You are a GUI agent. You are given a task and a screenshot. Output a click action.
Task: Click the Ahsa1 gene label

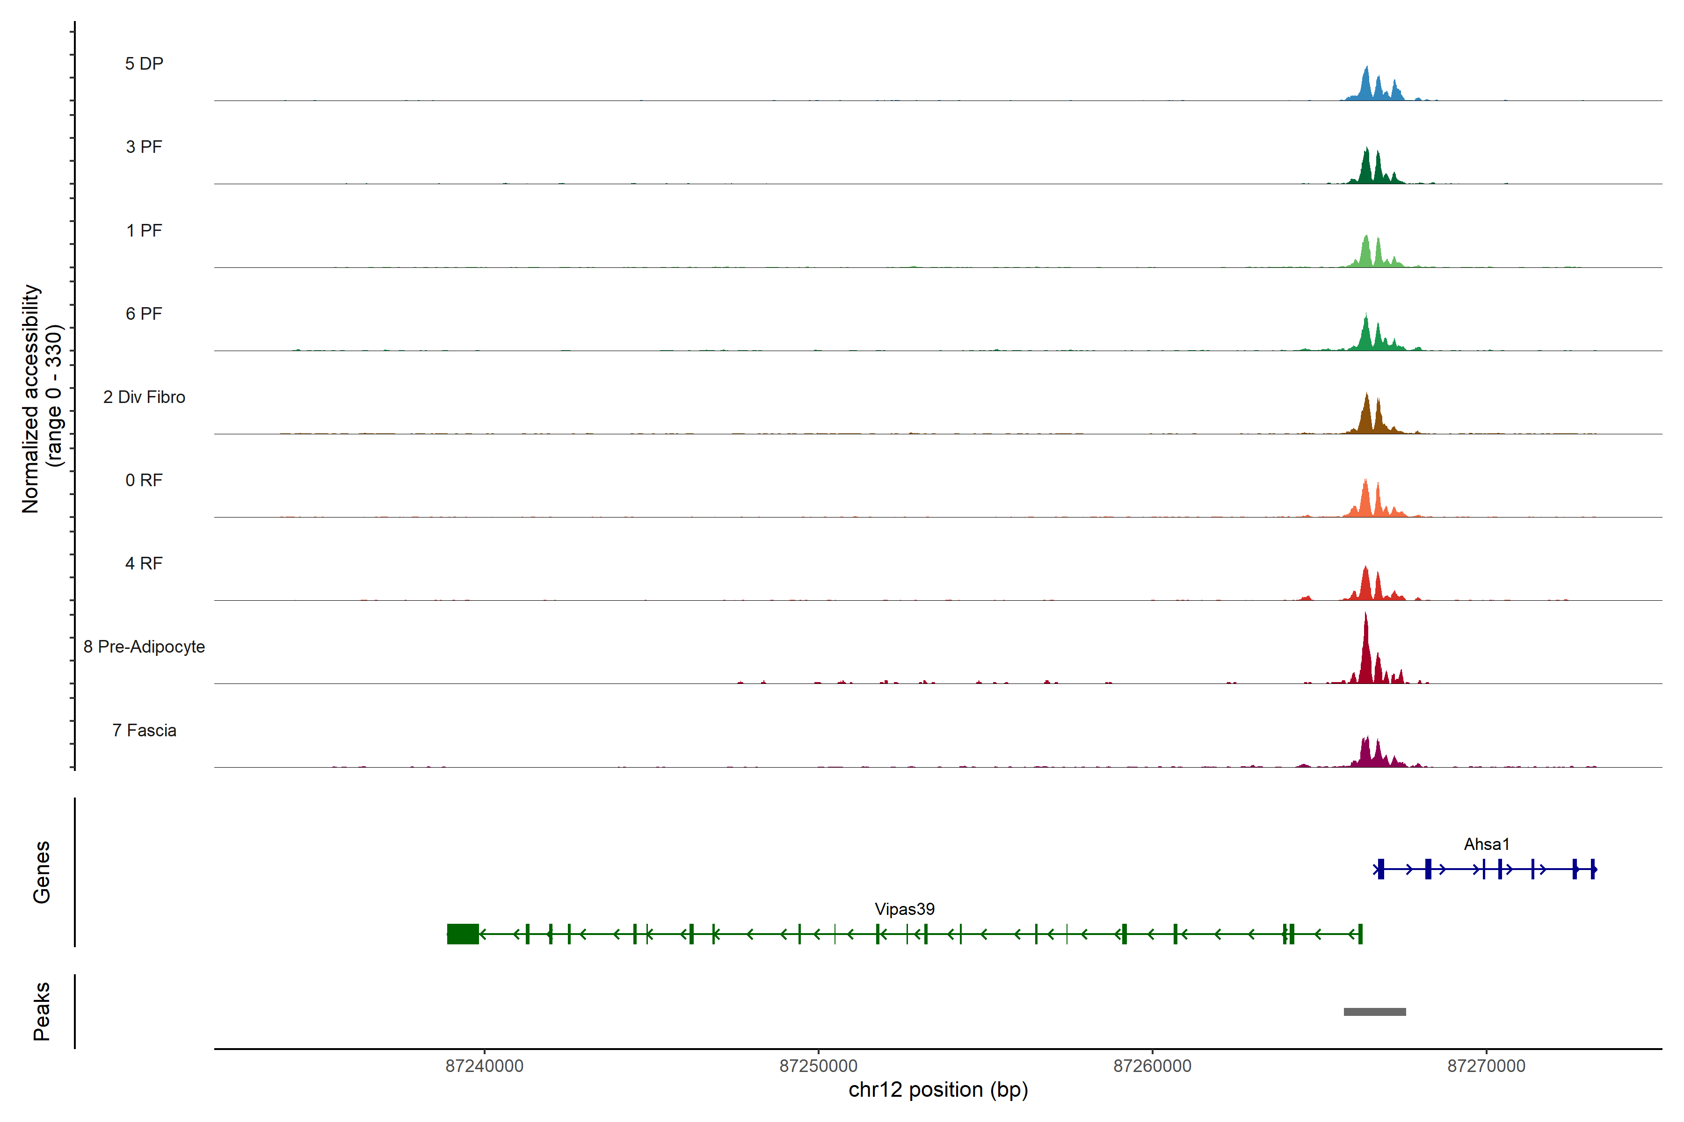click(1486, 844)
